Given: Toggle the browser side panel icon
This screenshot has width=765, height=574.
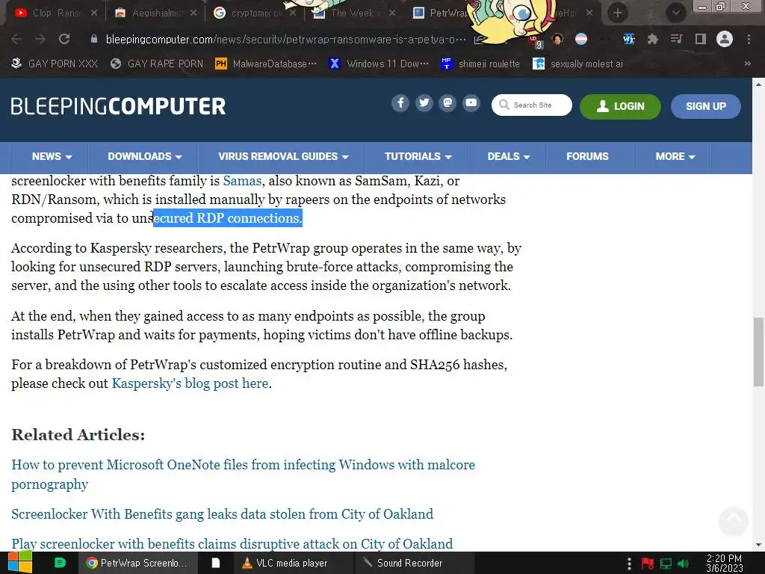Looking at the screenshot, I should [701, 39].
